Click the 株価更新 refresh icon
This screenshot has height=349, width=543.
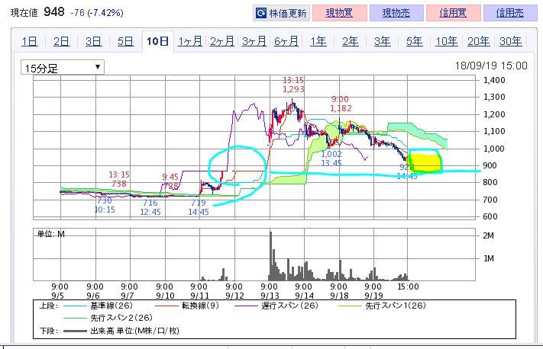click(x=261, y=13)
